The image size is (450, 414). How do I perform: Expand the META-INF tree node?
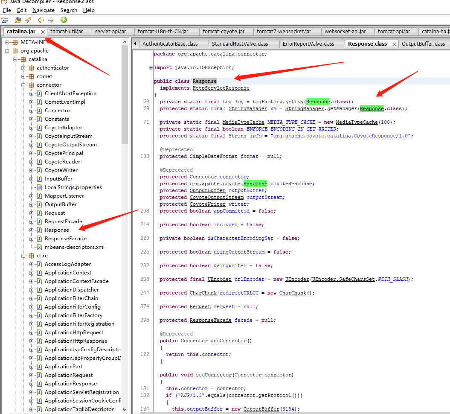[7, 43]
